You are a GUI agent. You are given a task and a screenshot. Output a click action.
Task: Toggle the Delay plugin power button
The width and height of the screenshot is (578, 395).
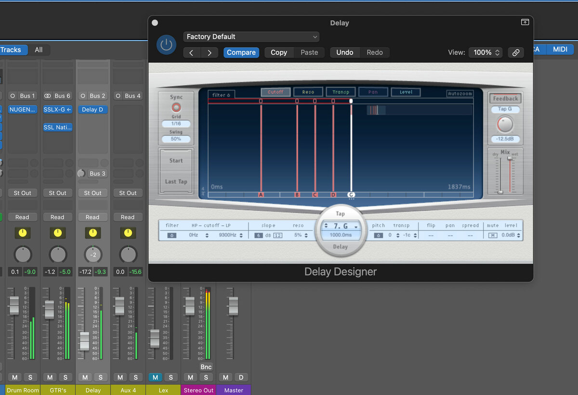tap(166, 45)
